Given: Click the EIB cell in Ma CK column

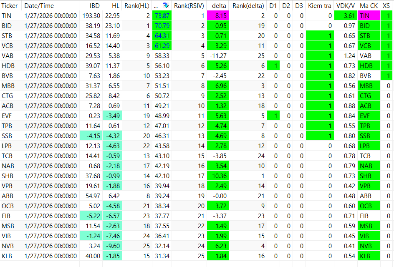Looking at the screenshot, I should point(369,216).
